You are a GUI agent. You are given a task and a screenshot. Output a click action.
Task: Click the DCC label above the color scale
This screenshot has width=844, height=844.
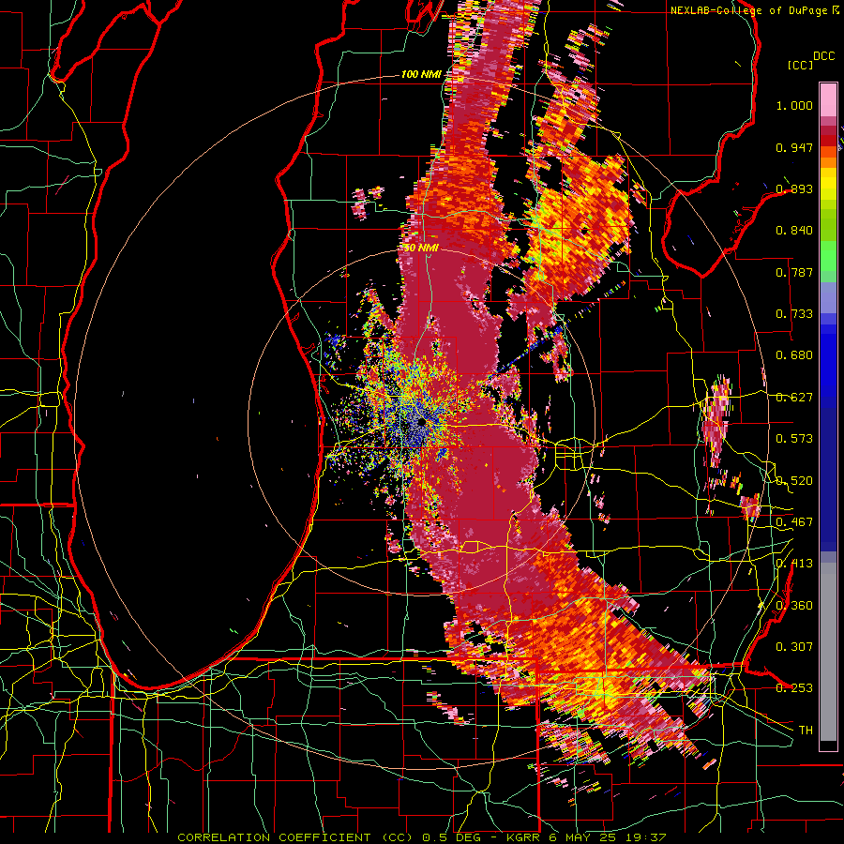823,56
